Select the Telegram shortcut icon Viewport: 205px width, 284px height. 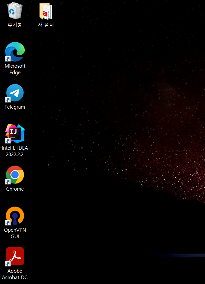click(x=15, y=93)
